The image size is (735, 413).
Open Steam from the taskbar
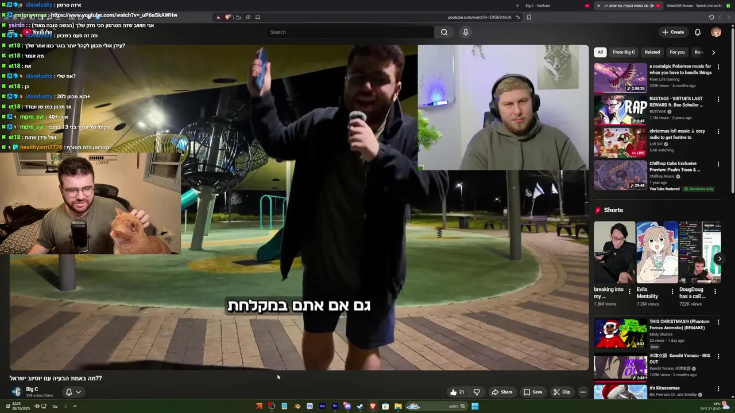360,406
